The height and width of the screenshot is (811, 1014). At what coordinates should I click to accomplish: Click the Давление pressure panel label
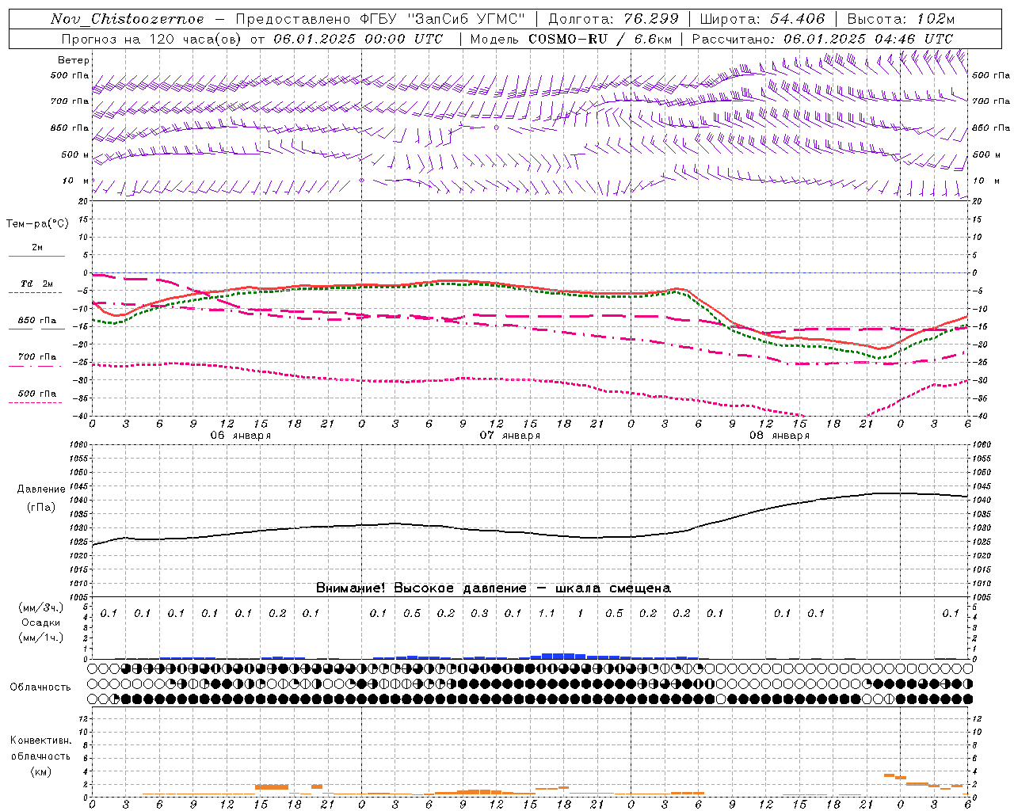click(41, 489)
